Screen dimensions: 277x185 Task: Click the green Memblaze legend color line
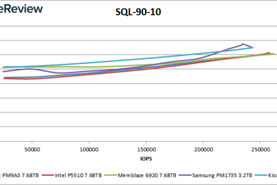(111, 175)
